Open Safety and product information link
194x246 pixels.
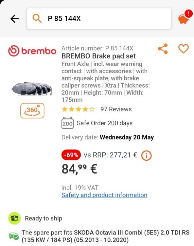pos(104,195)
